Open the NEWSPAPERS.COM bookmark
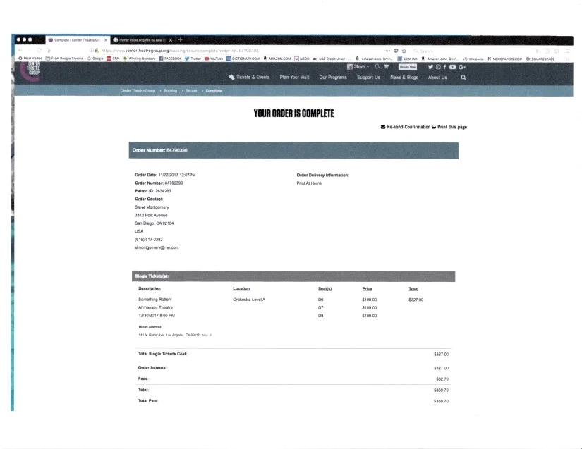This screenshot has height=449, width=582. point(505,59)
